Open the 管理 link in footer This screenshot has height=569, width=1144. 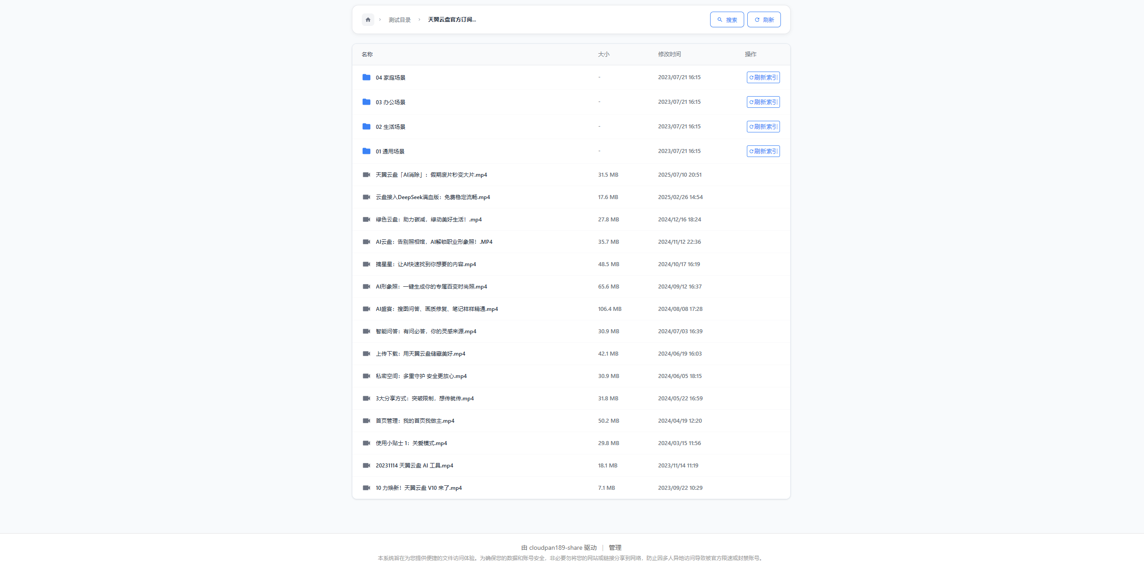[x=615, y=548]
